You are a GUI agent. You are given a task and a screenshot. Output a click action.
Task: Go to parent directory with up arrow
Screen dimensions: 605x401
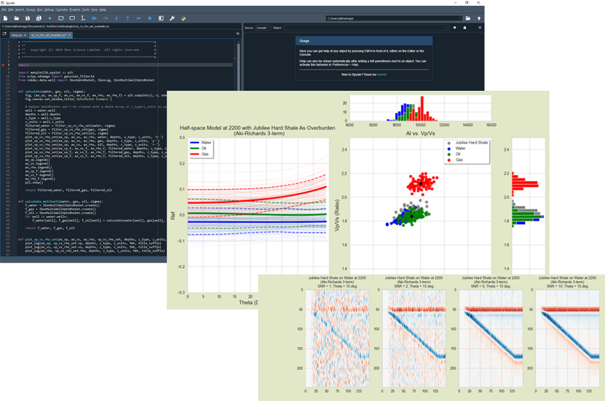(479, 19)
